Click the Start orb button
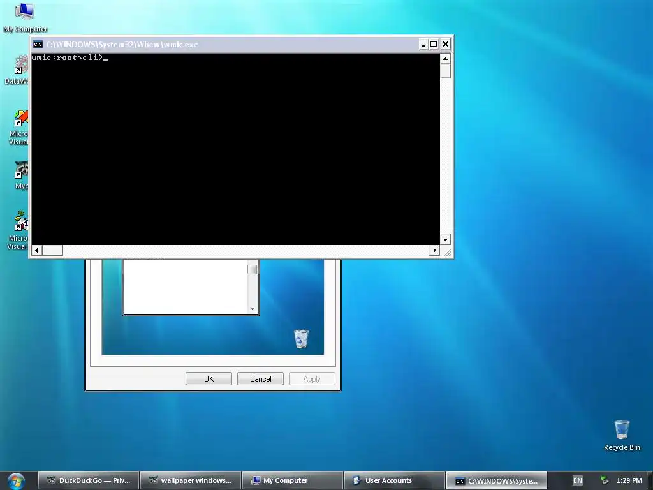 pos(16,481)
